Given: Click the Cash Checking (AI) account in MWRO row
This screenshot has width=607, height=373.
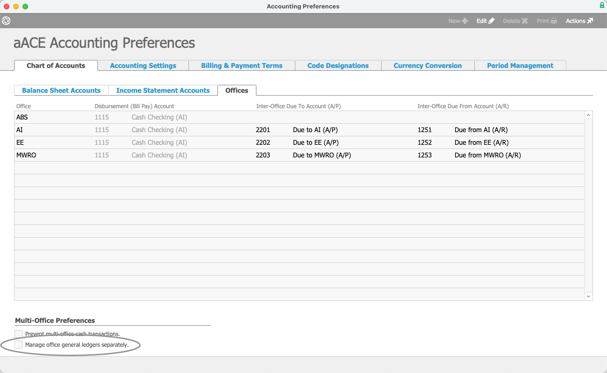Looking at the screenshot, I should click(159, 155).
